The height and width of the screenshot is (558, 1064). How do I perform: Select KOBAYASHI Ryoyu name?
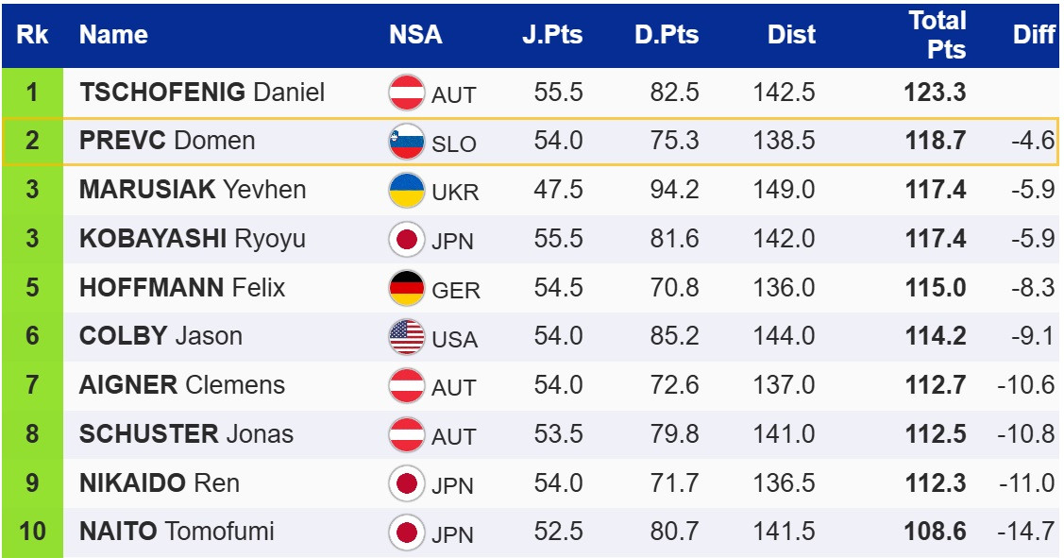click(x=193, y=239)
